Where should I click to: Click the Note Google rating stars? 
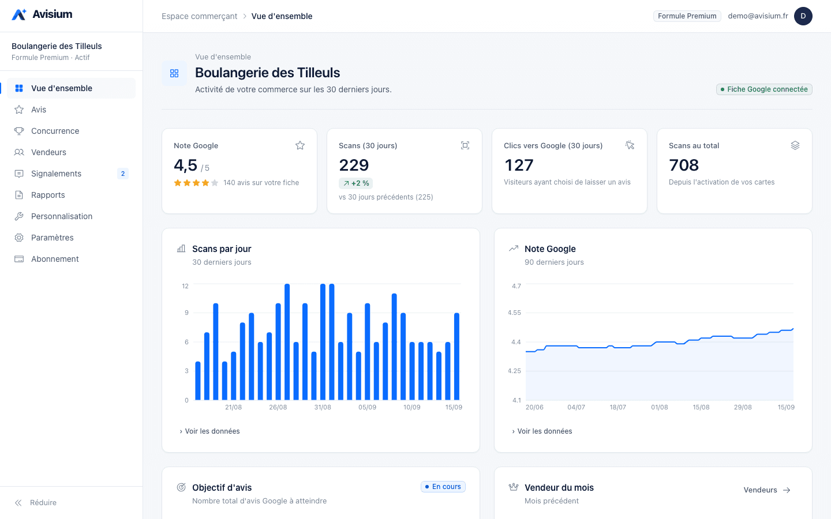[196, 183]
